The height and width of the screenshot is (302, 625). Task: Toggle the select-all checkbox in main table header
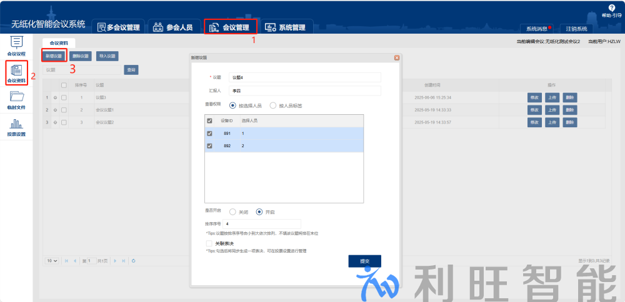tap(64, 85)
